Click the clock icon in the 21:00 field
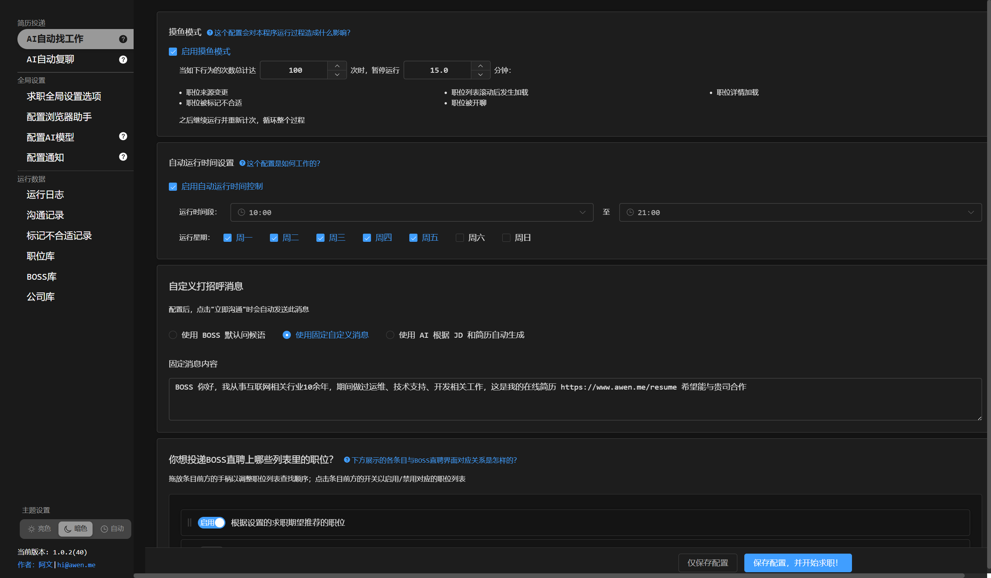 pos(630,212)
